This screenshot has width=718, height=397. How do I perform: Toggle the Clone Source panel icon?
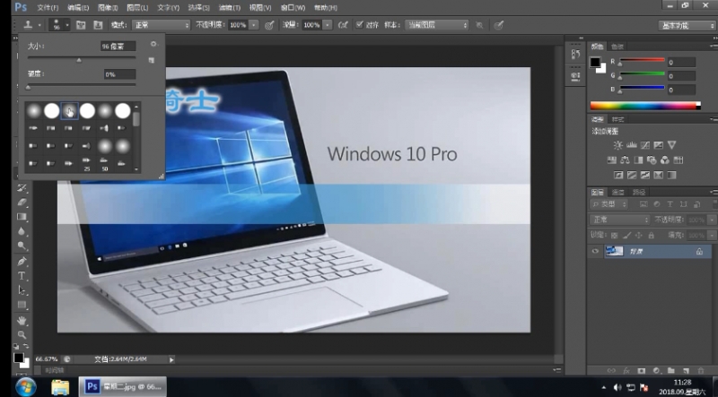(98, 25)
